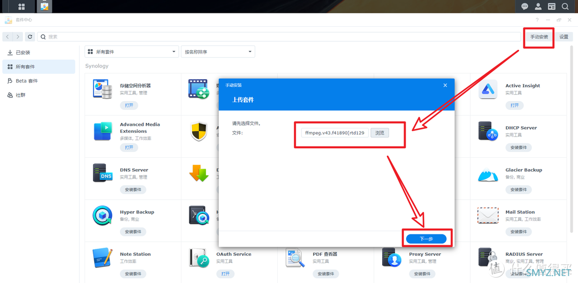
Task: Go forward with the right arrow button
Action: [x=18, y=37]
